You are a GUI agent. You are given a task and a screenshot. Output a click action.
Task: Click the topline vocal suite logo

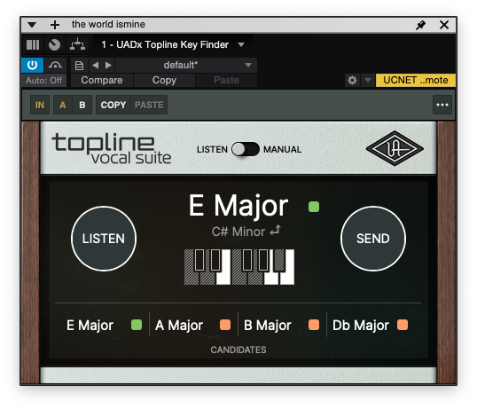click(112, 148)
